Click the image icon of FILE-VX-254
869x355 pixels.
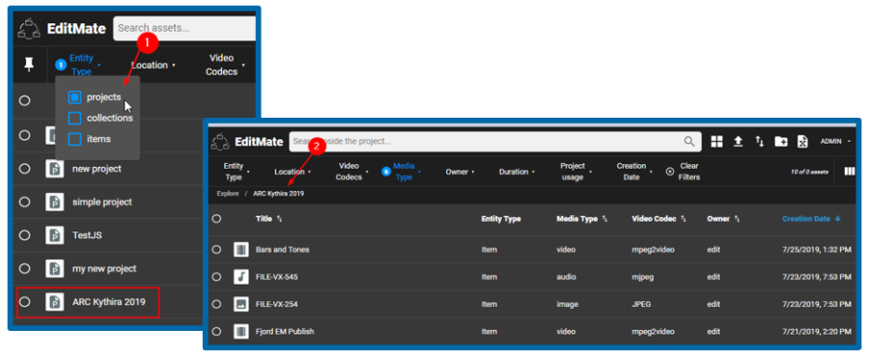pyautogui.click(x=240, y=304)
